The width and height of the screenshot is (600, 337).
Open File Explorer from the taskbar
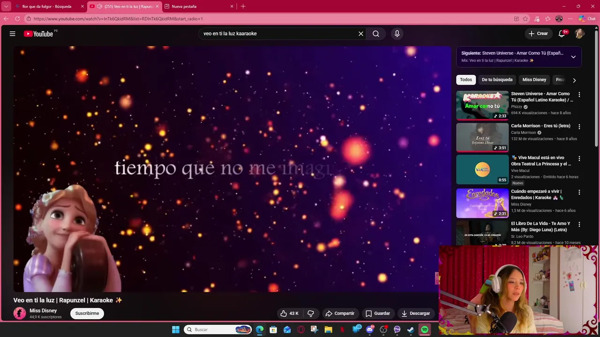(x=328, y=330)
